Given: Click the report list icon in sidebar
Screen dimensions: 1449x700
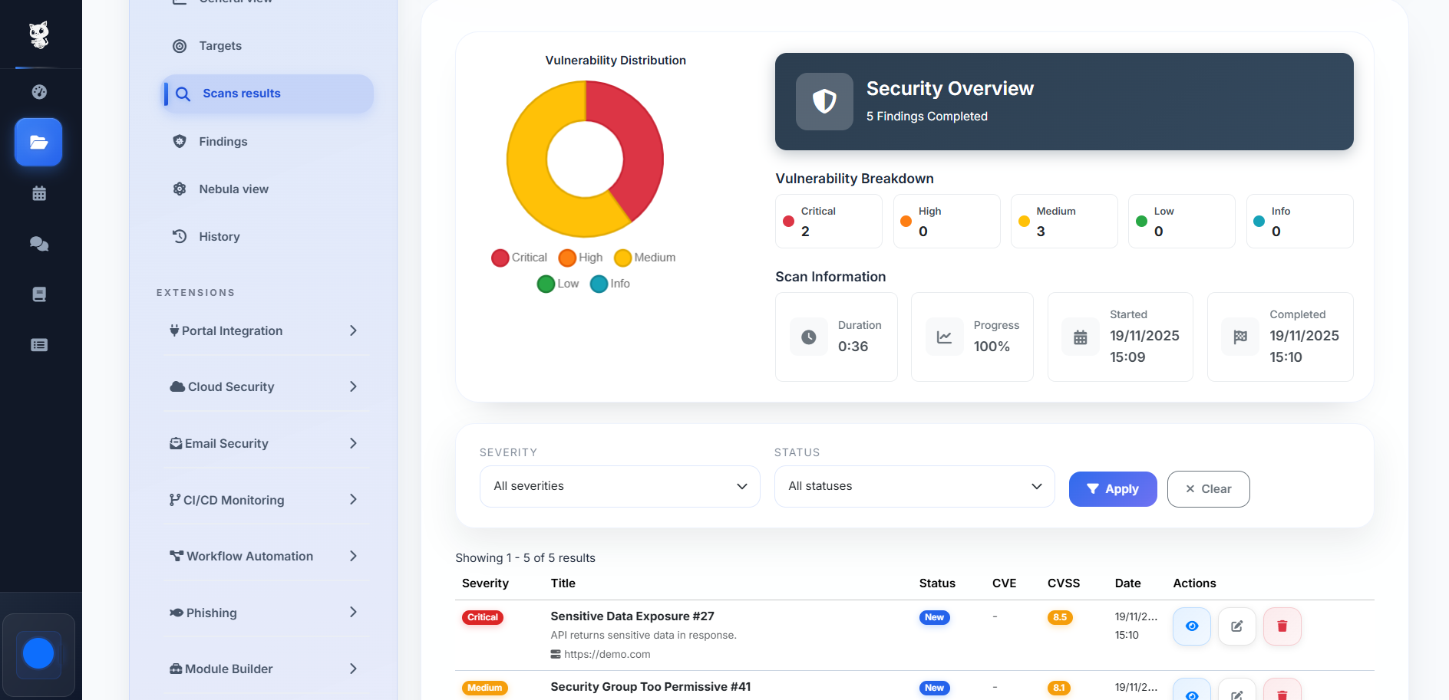Looking at the screenshot, I should coord(39,345).
